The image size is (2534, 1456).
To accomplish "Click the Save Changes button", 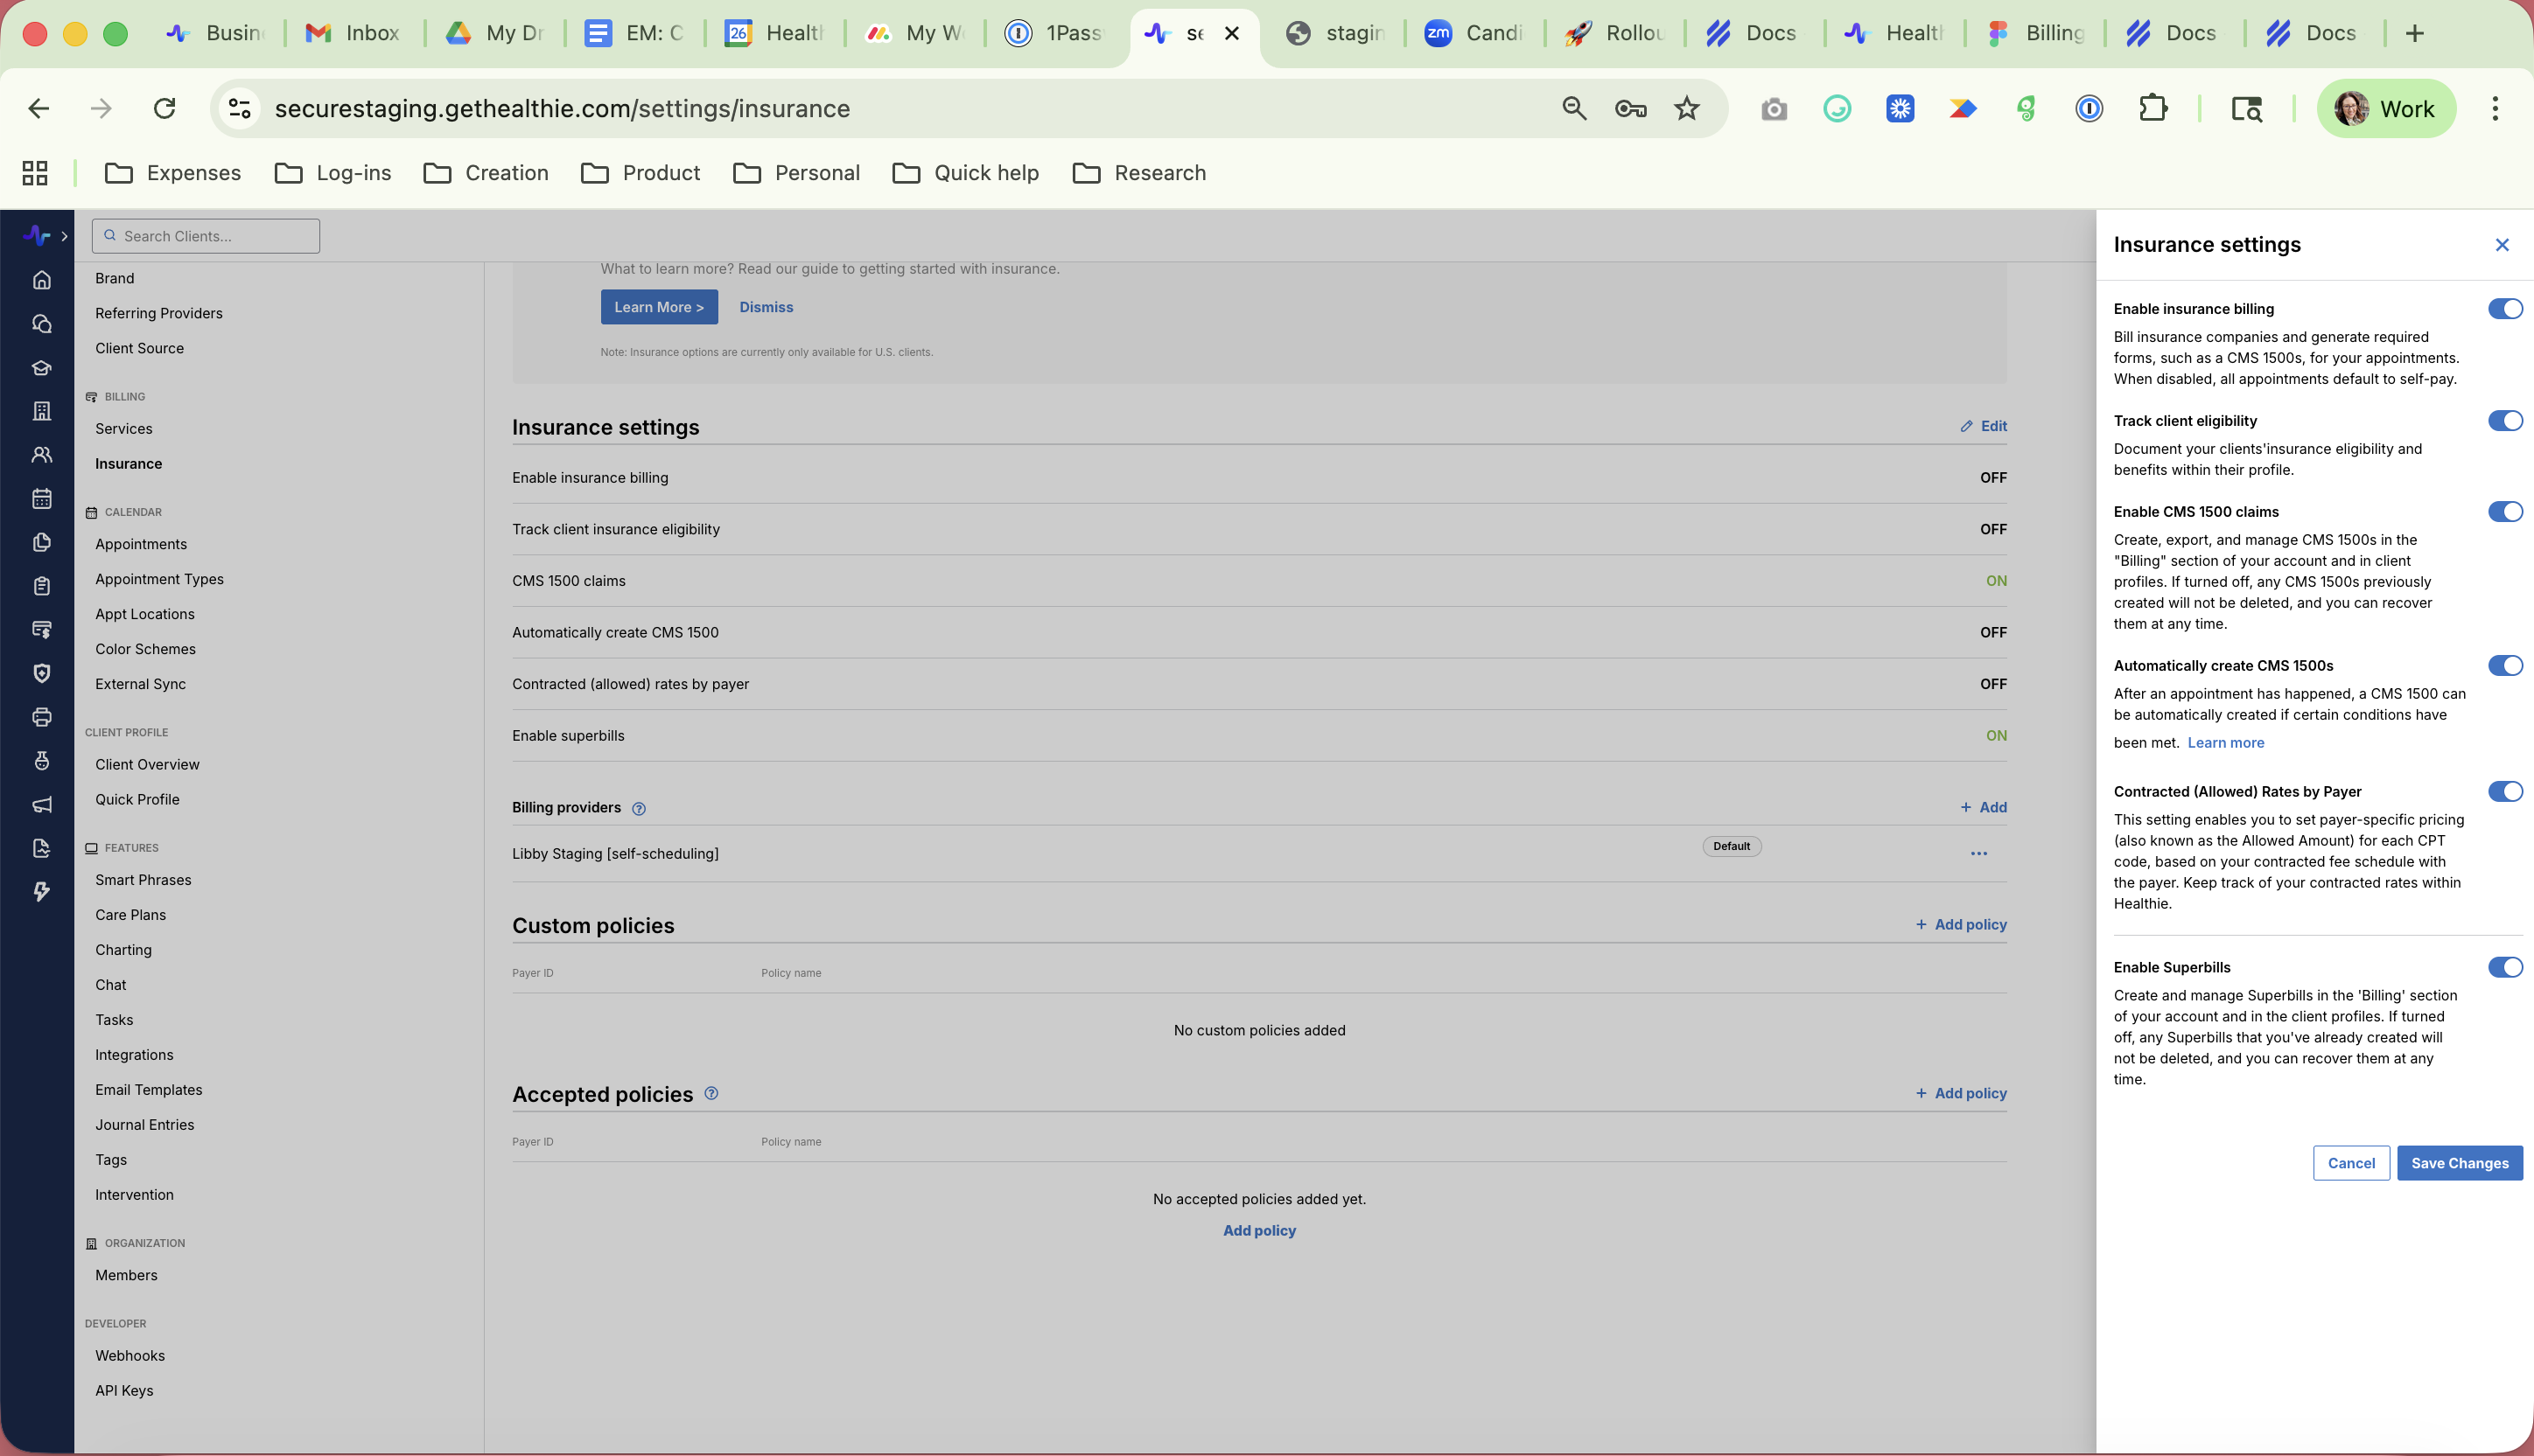I will coord(2458,1163).
